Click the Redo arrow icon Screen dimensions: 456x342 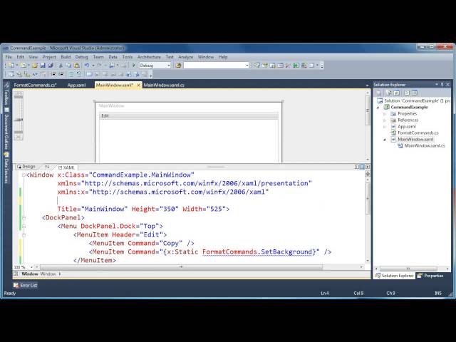click(x=100, y=66)
